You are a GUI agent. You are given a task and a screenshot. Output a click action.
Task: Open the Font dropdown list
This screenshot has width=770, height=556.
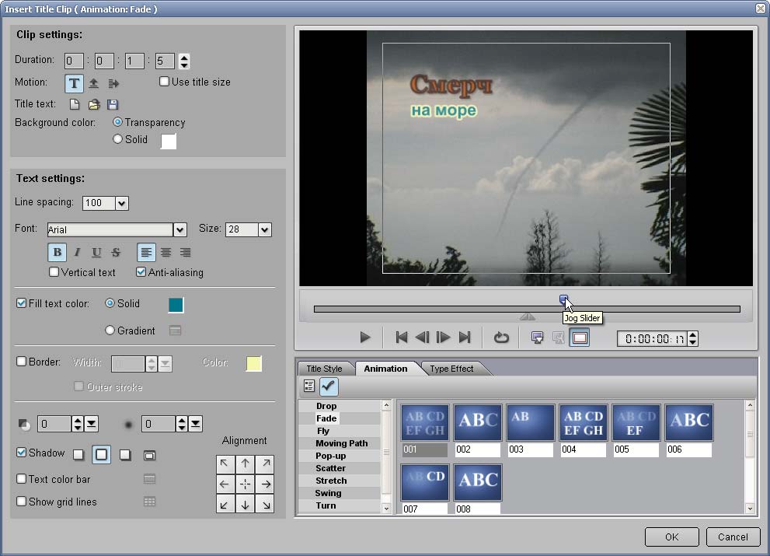click(180, 229)
